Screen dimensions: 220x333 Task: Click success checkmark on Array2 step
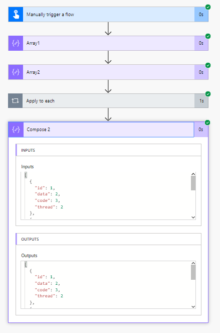click(208, 65)
